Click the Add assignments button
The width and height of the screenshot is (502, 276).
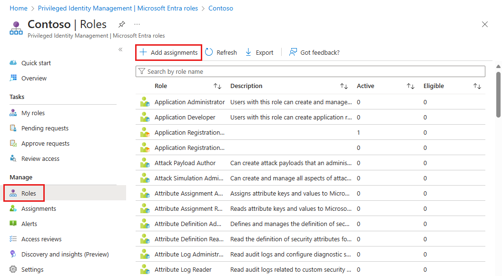tap(168, 52)
